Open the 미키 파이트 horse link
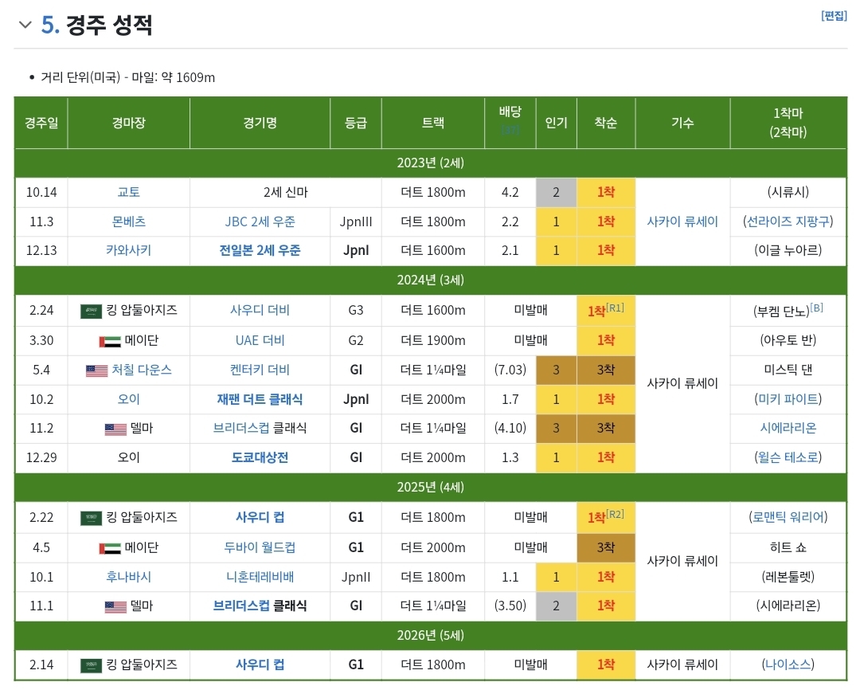 click(788, 399)
